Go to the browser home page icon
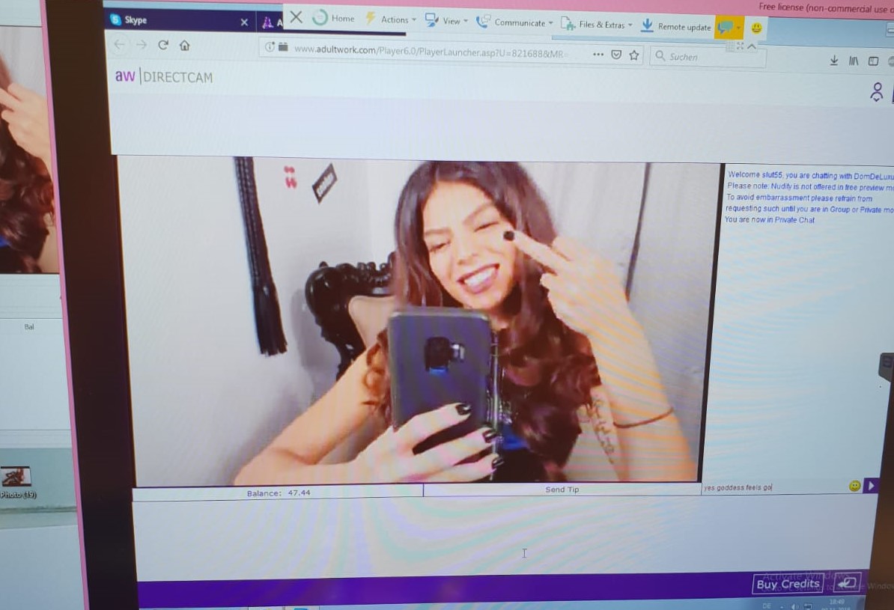 tap(184, 46)
